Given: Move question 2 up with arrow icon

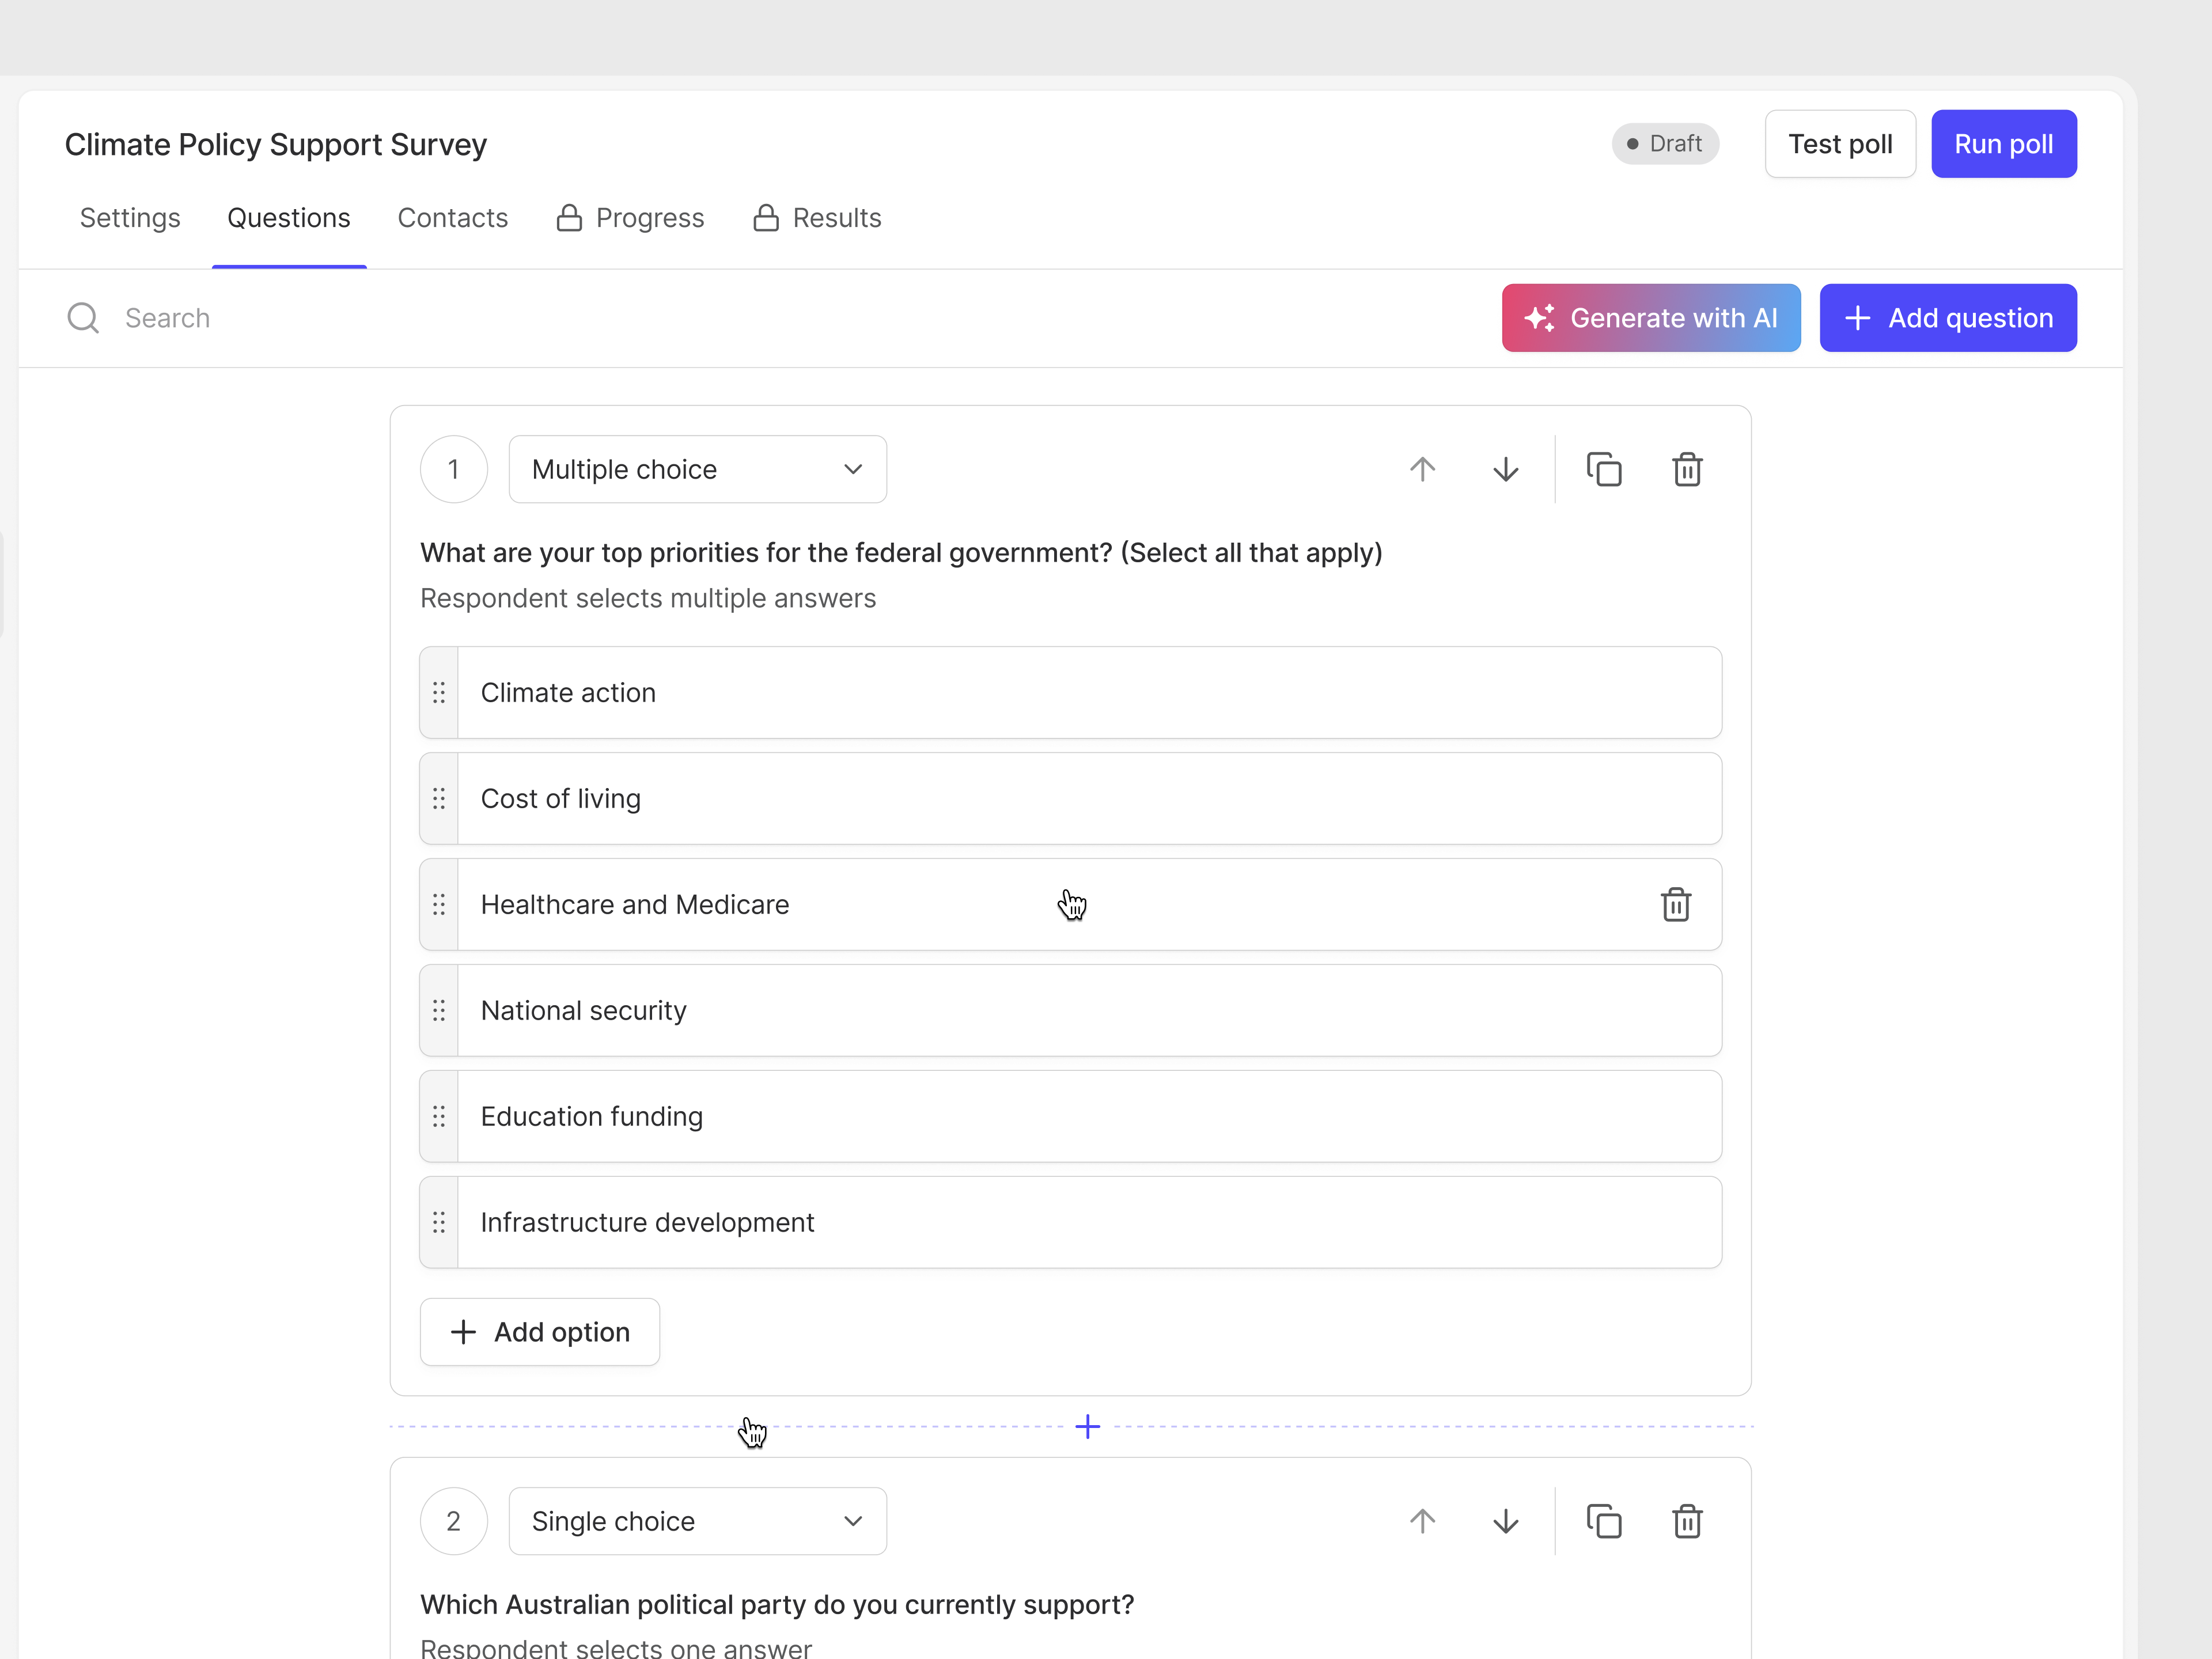Looking at the screenshot, I should coord(1422,1521).
